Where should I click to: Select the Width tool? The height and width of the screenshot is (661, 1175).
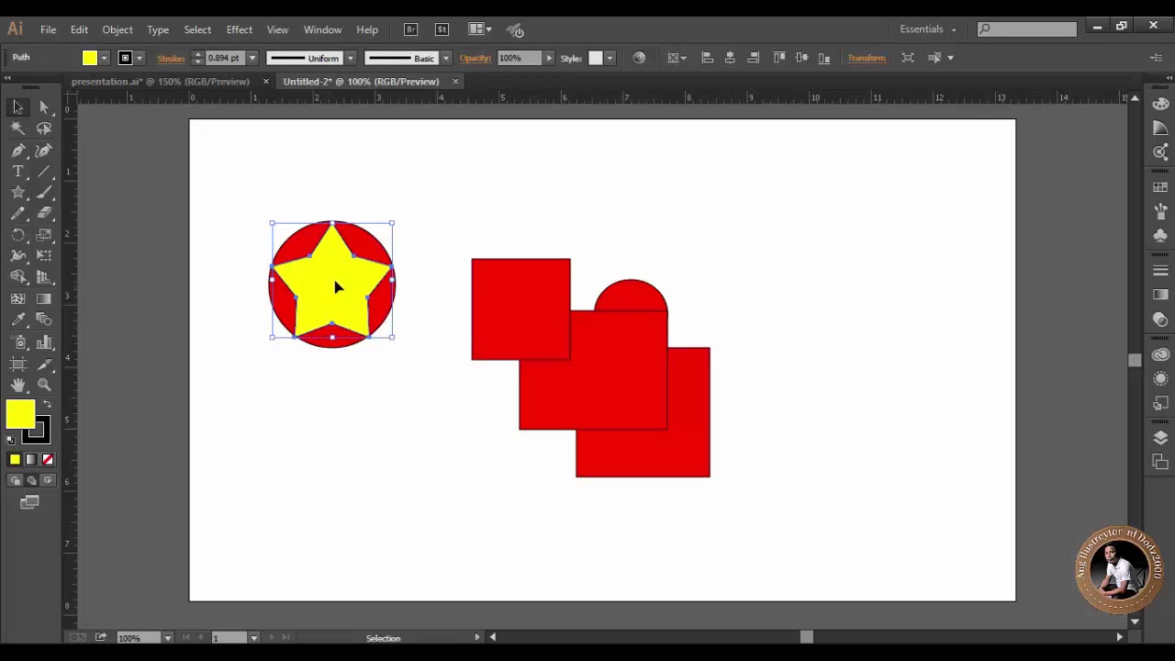[x=17, y=256]
